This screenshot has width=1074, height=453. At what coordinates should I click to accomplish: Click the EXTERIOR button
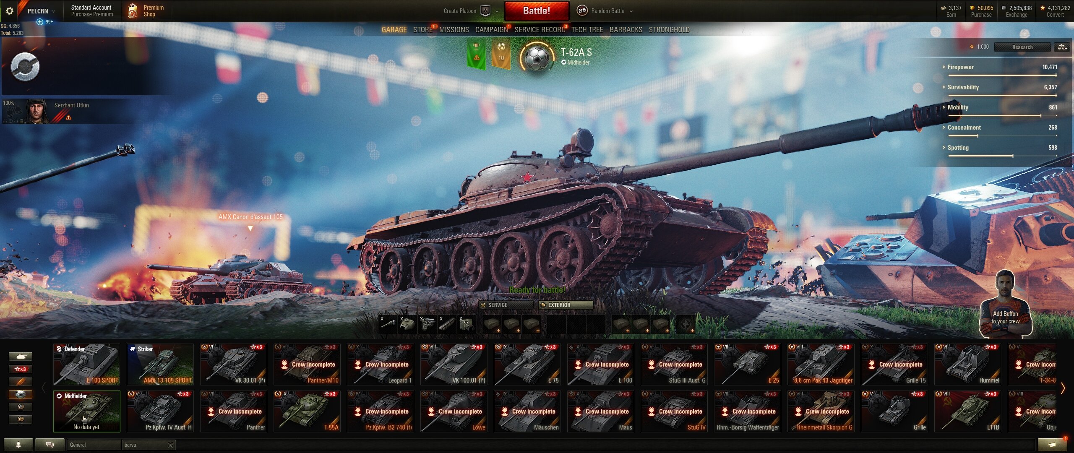click(x=566, y=305)
